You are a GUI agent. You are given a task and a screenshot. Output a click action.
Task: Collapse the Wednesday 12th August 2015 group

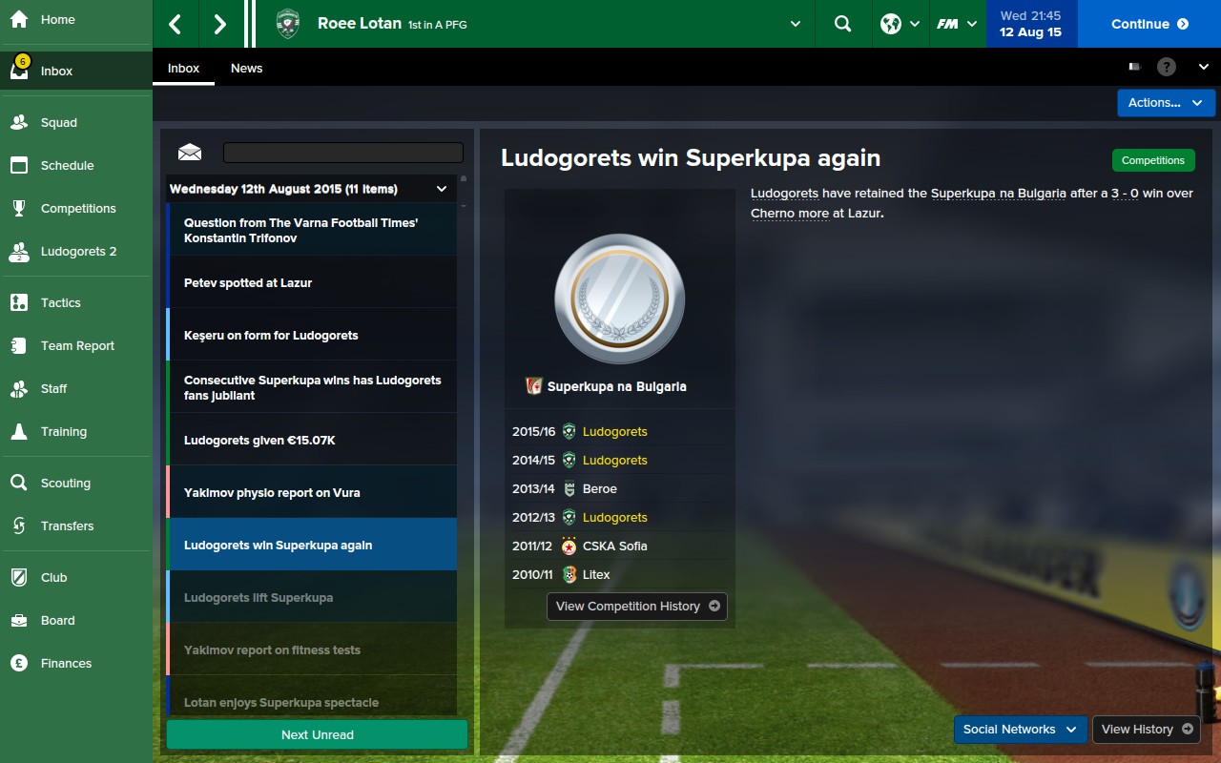[x=442, y=189]
